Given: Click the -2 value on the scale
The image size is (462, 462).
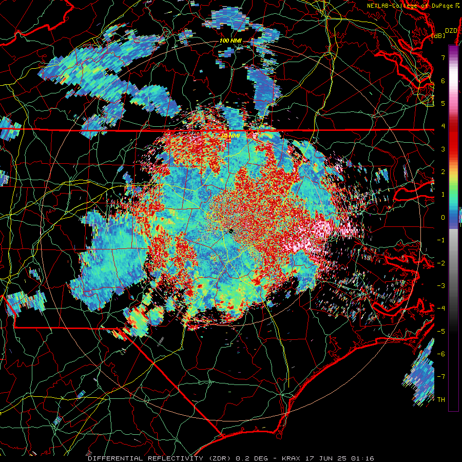Looking at the screenshot, I should click(x=441, y=263).
